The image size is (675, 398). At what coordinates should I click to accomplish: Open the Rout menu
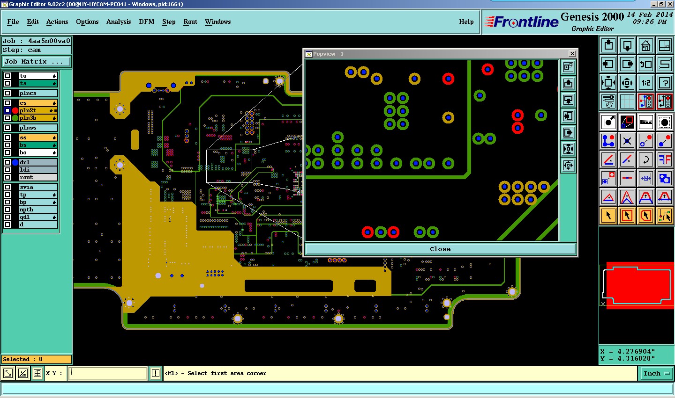(x=190, y=22)
